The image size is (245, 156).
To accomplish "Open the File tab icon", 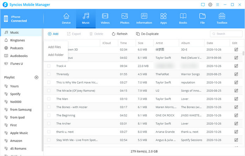I will pyautogui.click(x=202, y=16).
